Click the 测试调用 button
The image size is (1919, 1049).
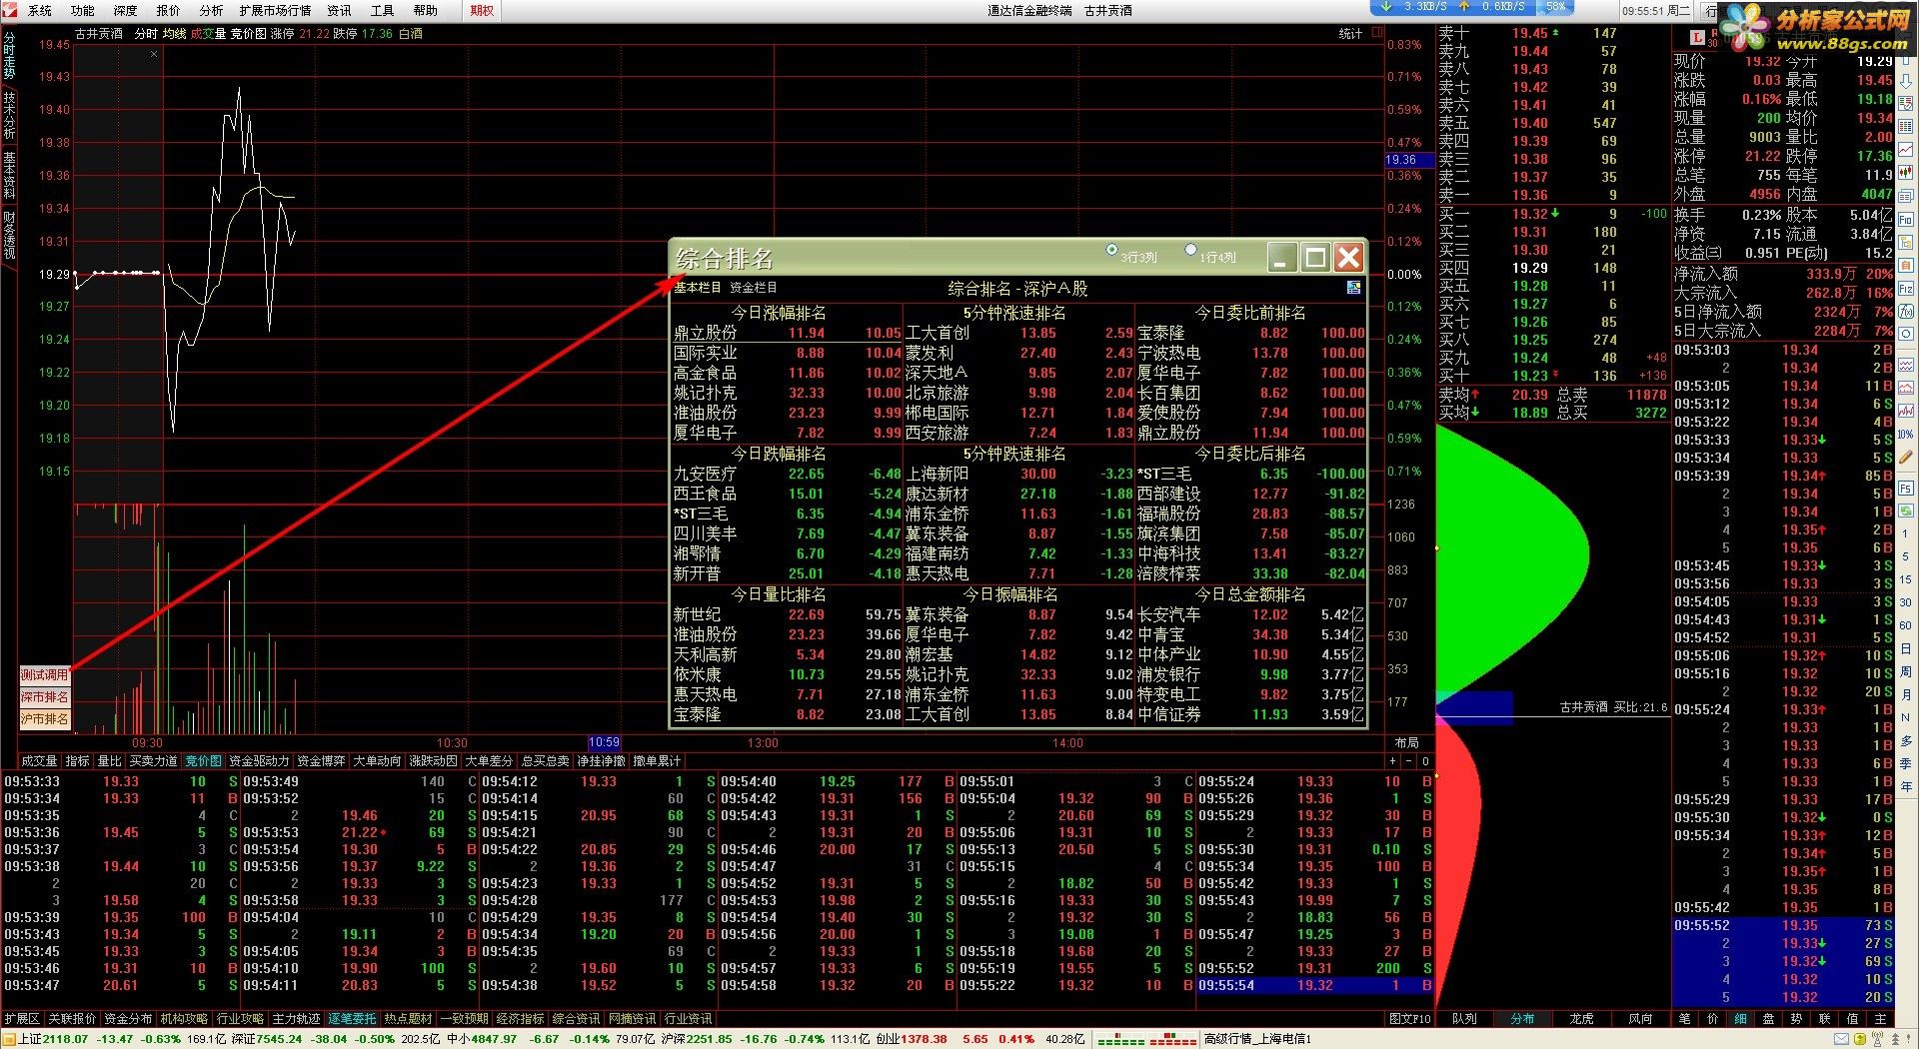coord(45,675)
